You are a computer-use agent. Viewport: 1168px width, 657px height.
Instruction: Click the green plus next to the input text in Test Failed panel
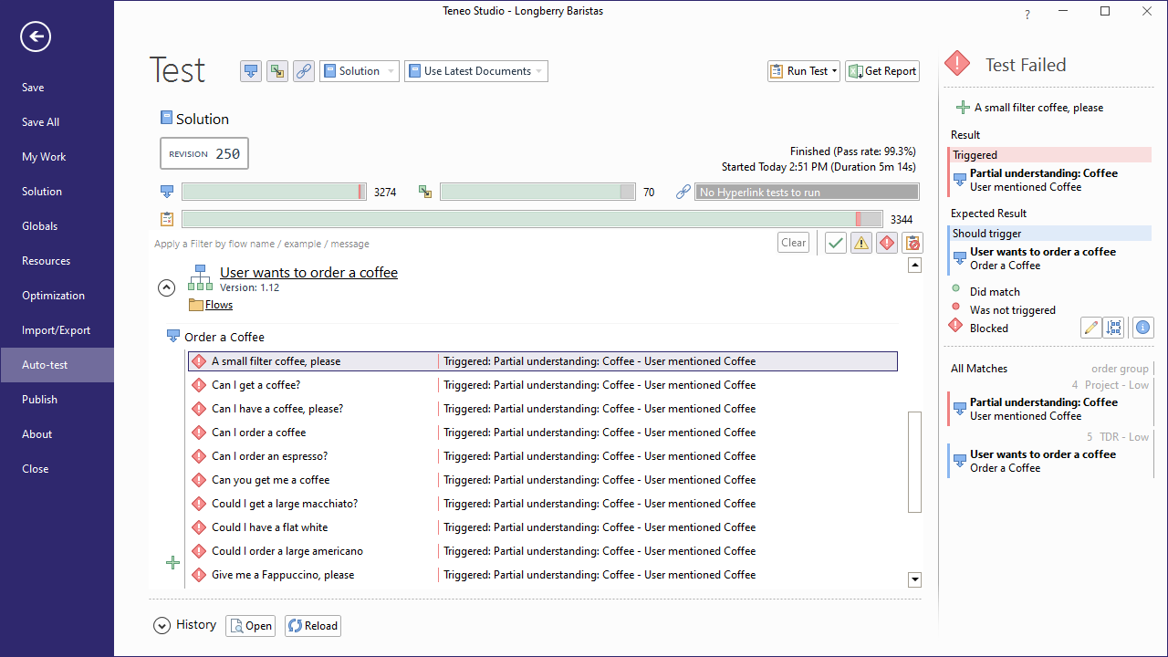963,108
